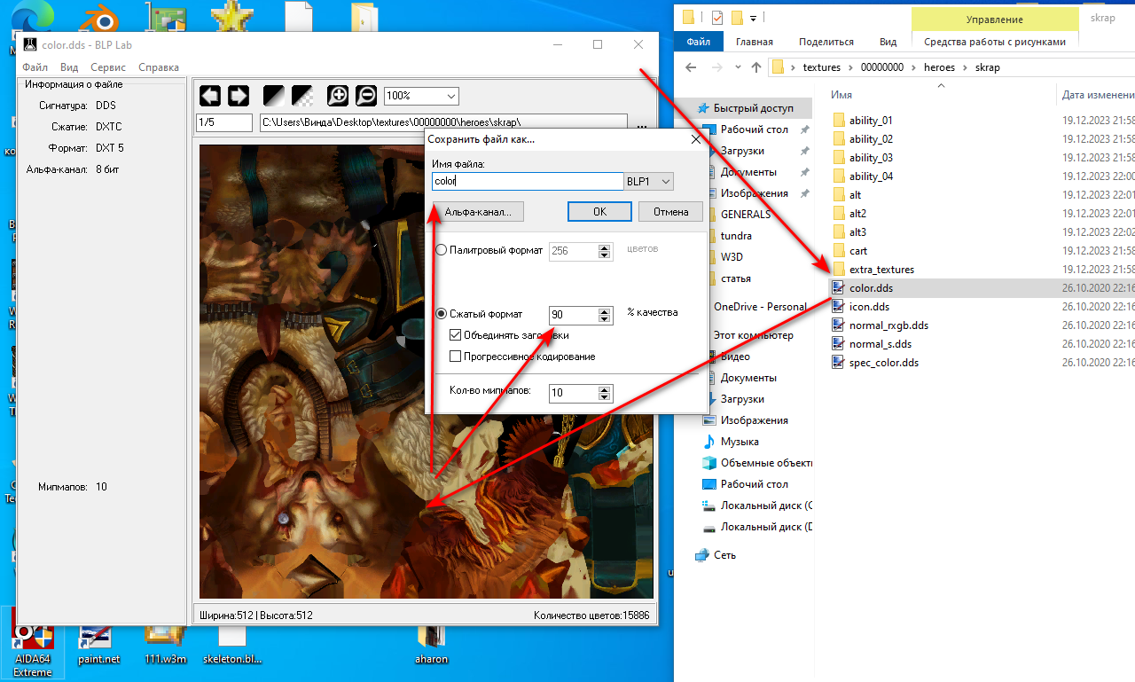Click the folder path field in BLP Lab

point(443,122)
